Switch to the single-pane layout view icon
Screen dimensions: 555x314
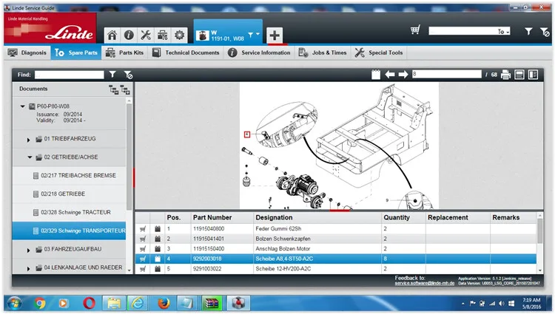[x=519, y=75]
